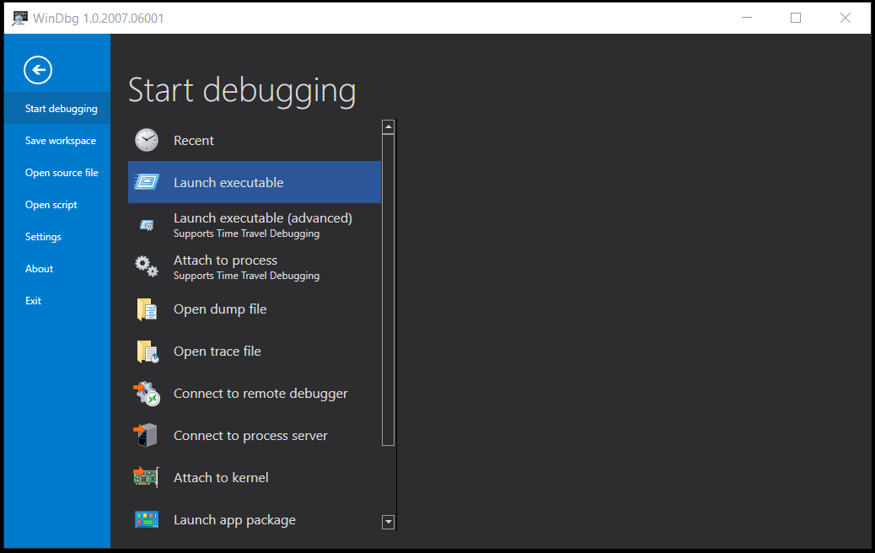Click the Launch executable (advanced) gear icon

click(147, 225)
